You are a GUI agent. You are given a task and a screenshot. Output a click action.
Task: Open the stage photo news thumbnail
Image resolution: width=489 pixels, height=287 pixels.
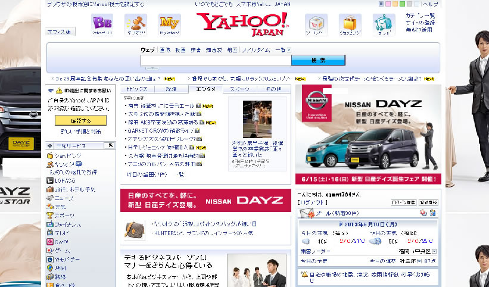point(257,119)
